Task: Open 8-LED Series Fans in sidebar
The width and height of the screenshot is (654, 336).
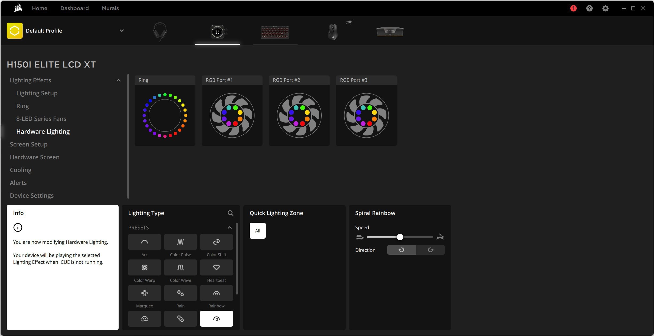Action: 41,119
